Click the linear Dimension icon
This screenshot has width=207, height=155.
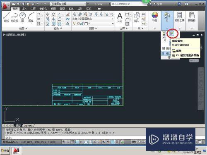tap(127, 14)
